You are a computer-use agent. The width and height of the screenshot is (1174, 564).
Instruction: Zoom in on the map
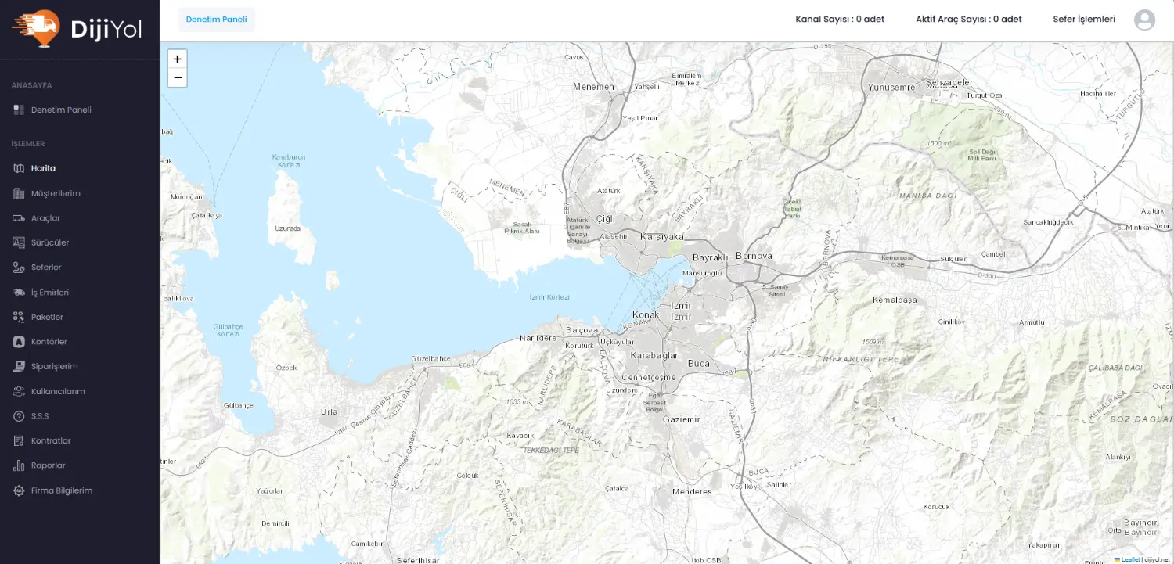178,59
